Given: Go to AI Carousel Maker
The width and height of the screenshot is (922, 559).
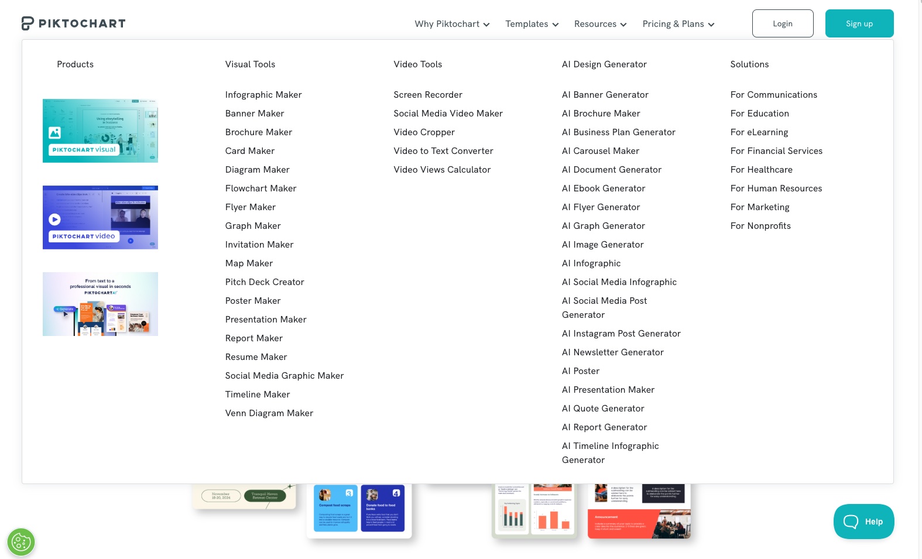Looking at the screenshot, I should (601, 151).
